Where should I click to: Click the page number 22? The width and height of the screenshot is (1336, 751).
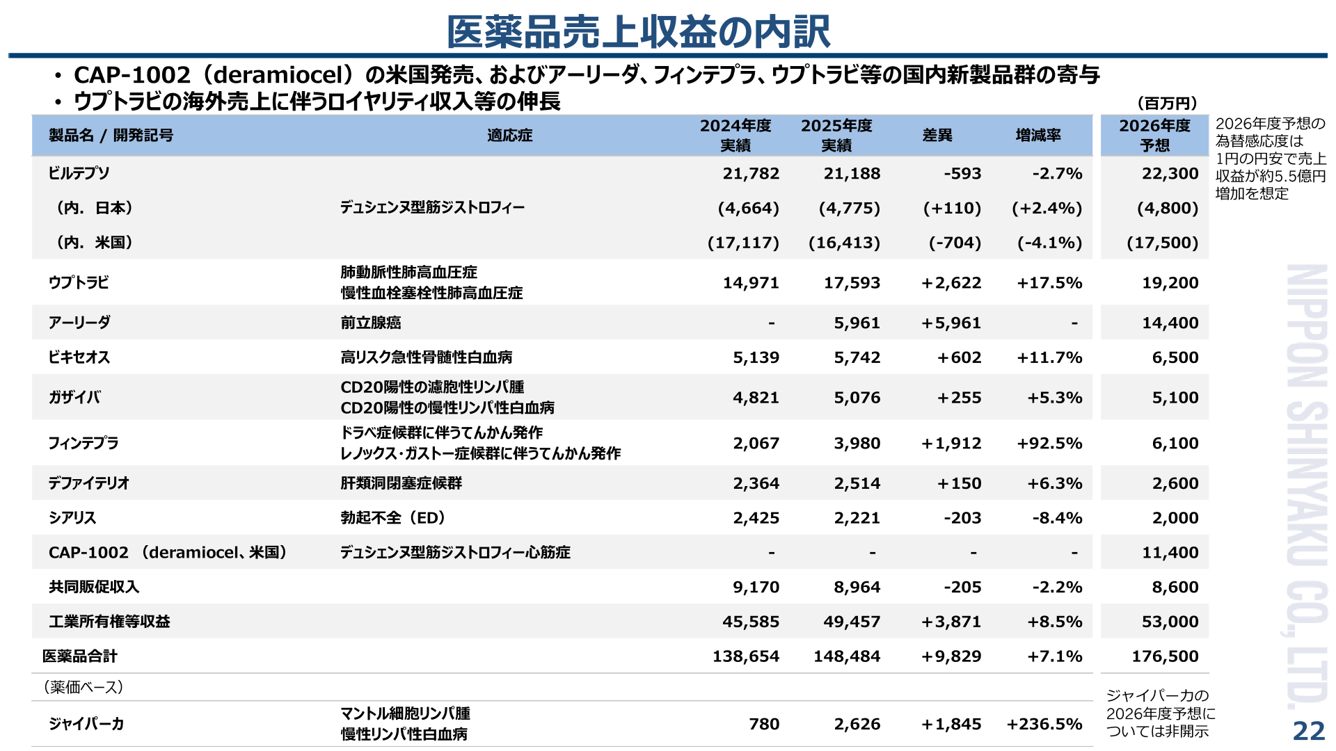[x=1309, y=731]
